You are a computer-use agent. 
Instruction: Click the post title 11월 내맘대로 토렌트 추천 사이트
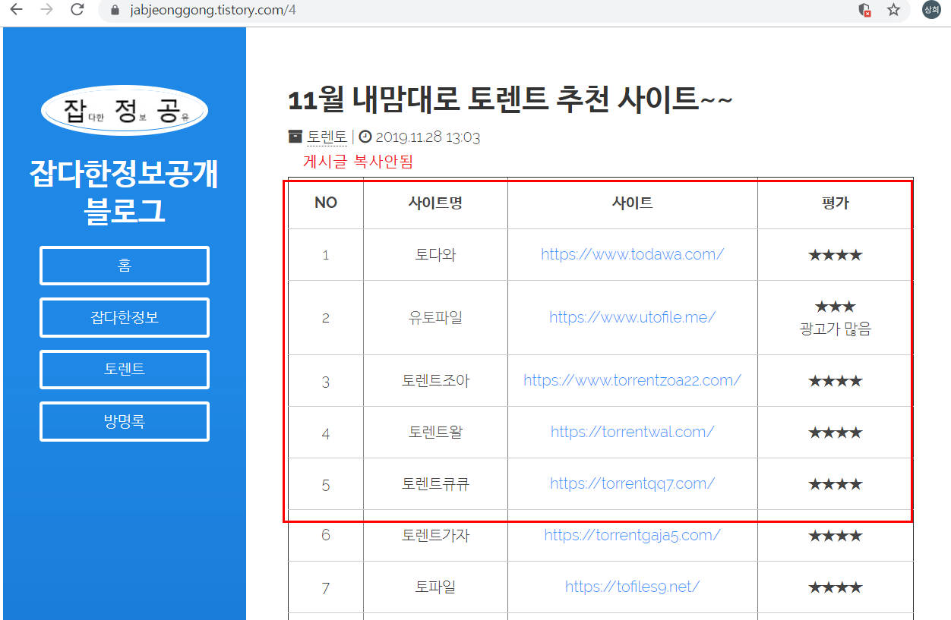click(510, 99)
